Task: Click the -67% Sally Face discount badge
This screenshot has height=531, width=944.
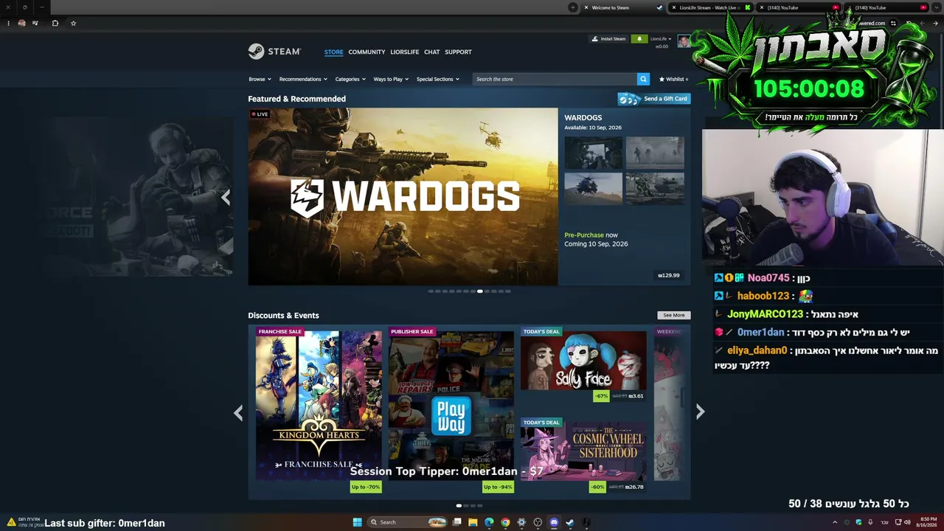Action: tap(602, 396)
